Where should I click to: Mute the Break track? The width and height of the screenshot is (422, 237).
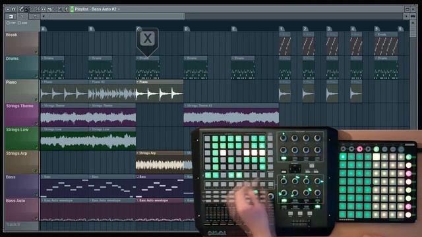pos(36,52)
